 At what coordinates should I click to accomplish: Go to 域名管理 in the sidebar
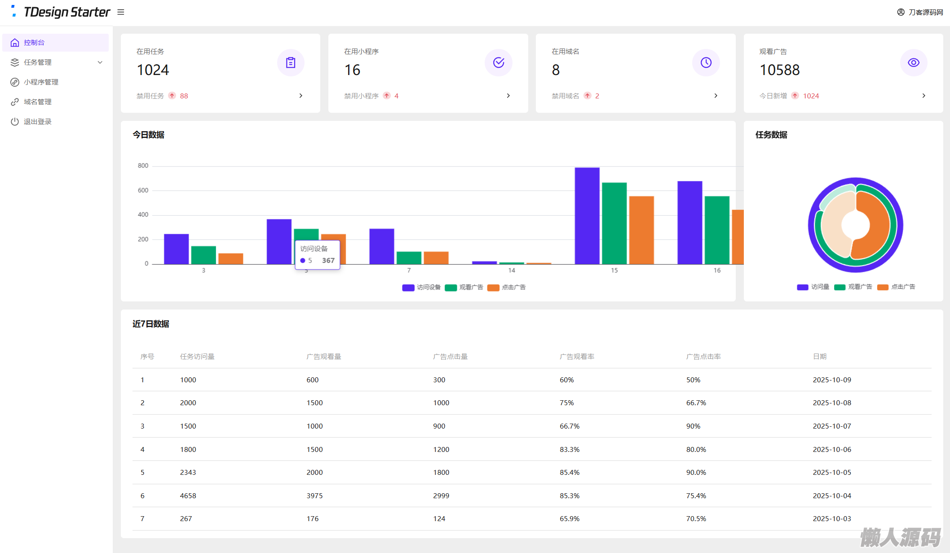pos(37,102)
